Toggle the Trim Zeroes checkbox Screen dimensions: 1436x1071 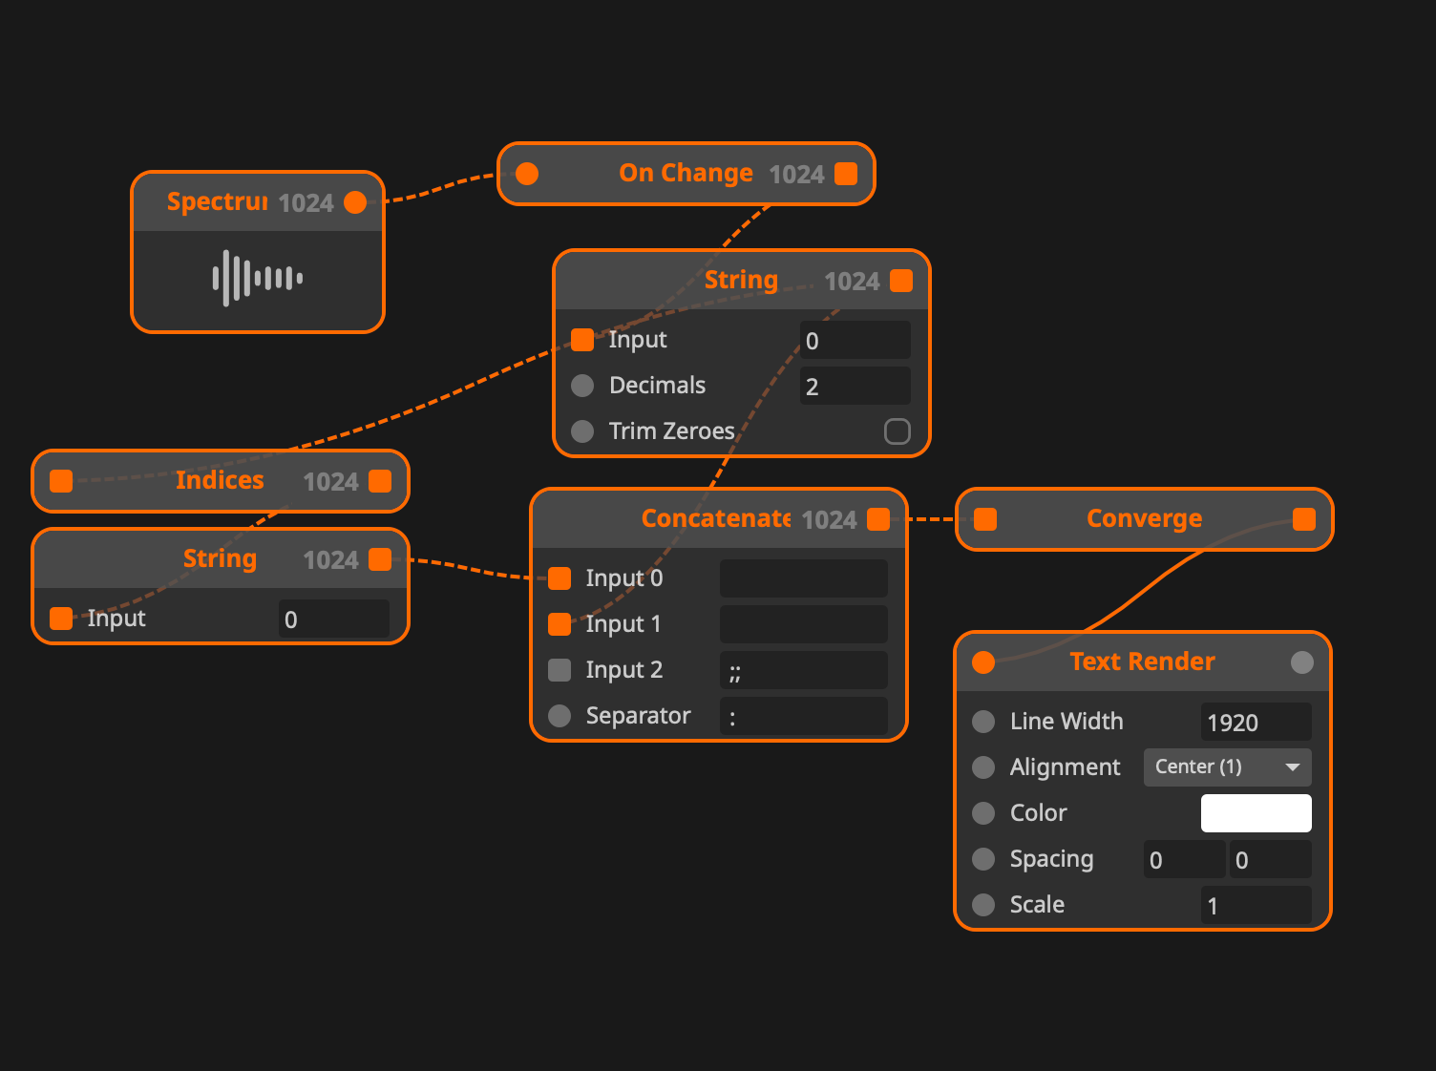point(897,431)
